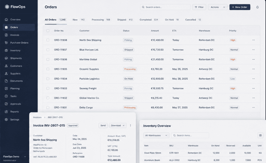Click the invoice Send button

pos(103,125)
